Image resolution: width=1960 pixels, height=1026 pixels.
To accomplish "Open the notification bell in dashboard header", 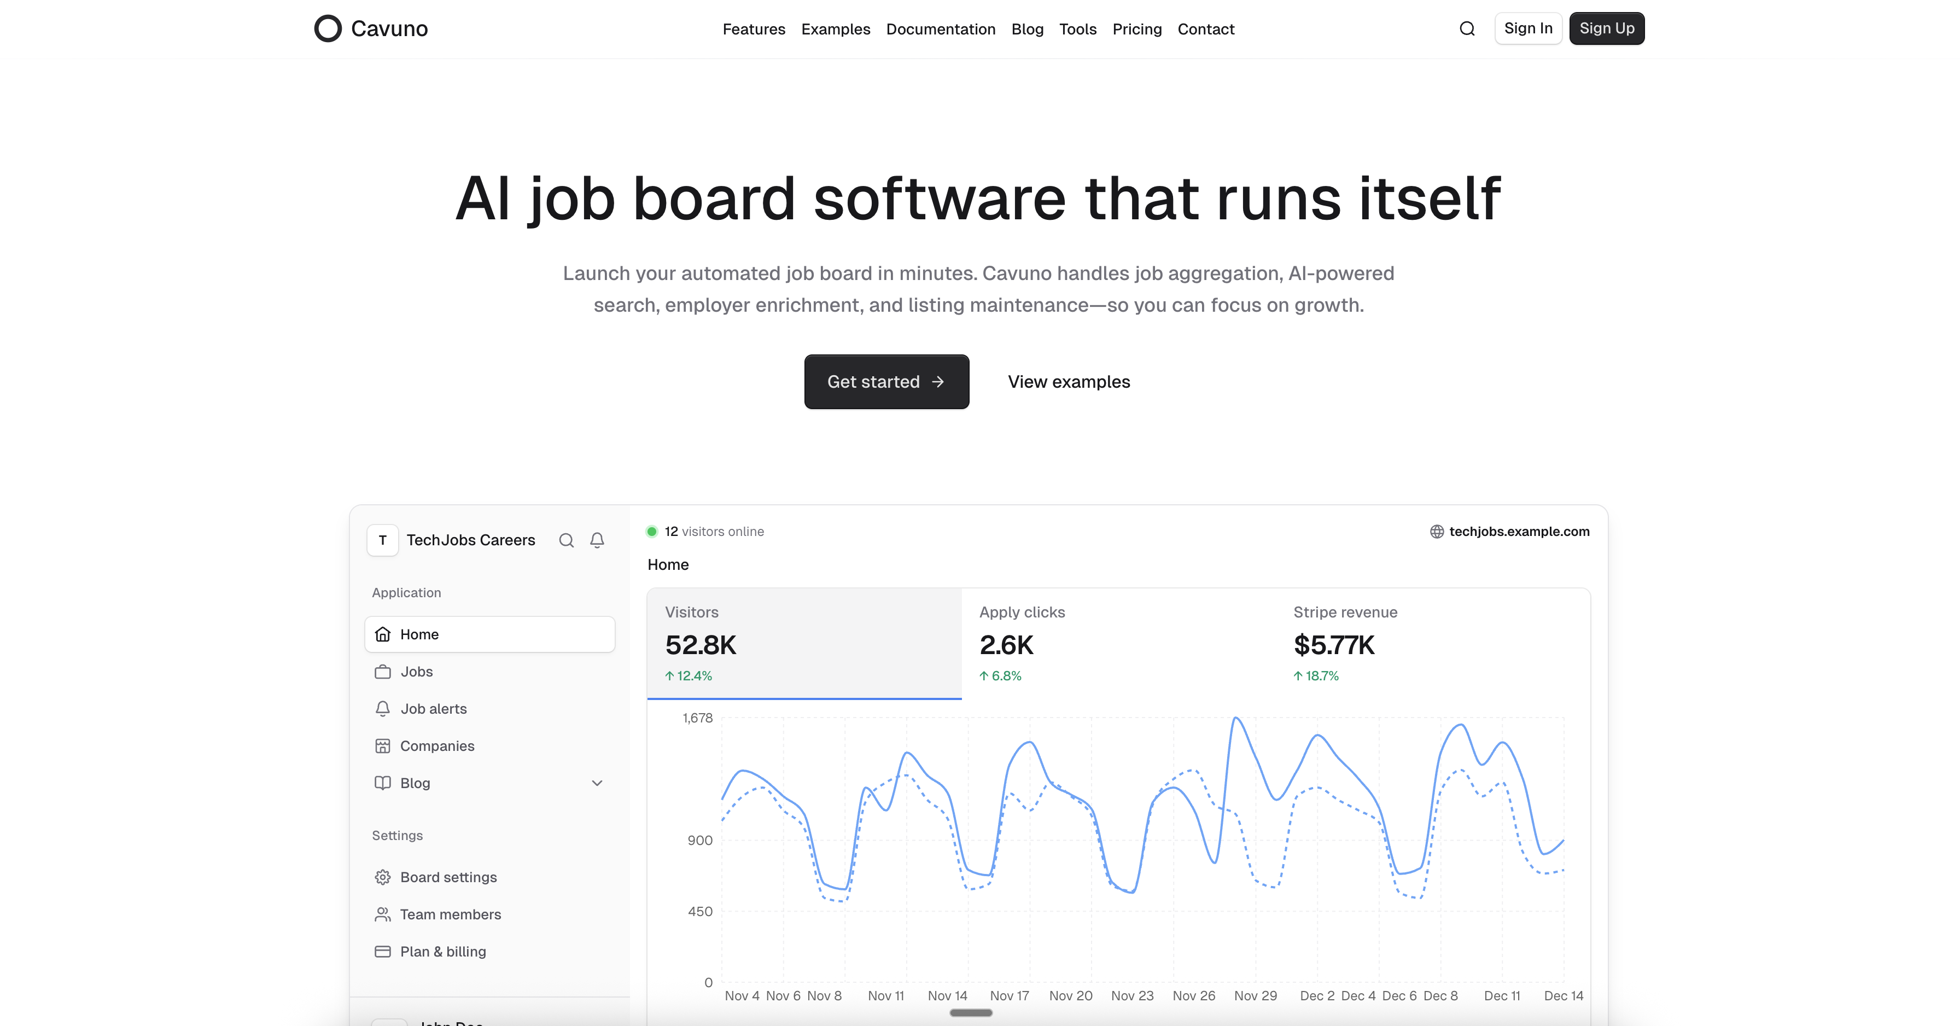I will click(597, 540).
